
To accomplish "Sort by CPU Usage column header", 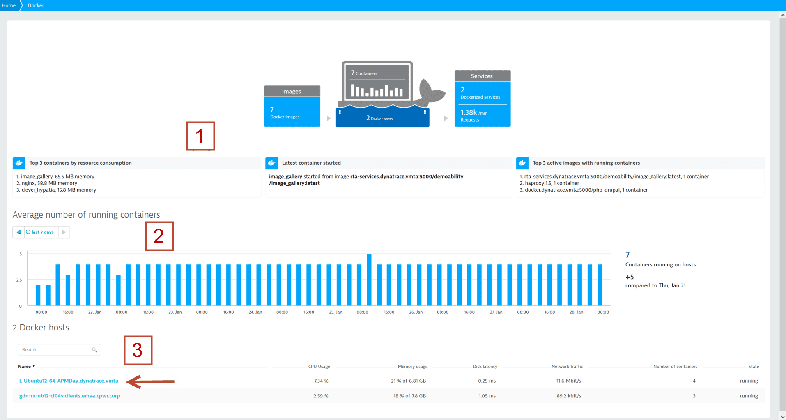I will [319, 366].
